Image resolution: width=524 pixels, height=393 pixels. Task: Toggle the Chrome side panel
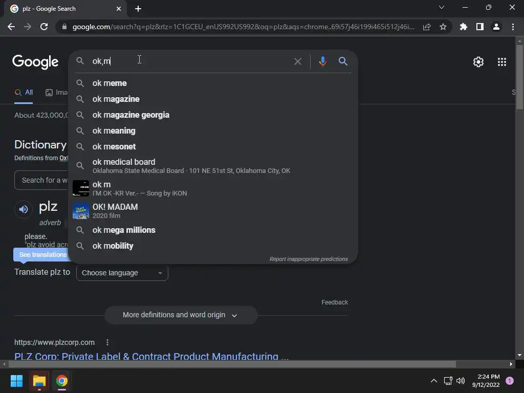point(480,27)
